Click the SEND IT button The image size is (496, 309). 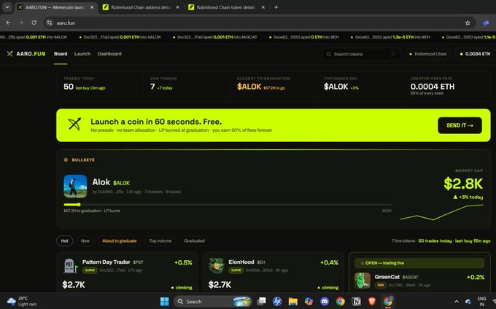tap(460, 125)
